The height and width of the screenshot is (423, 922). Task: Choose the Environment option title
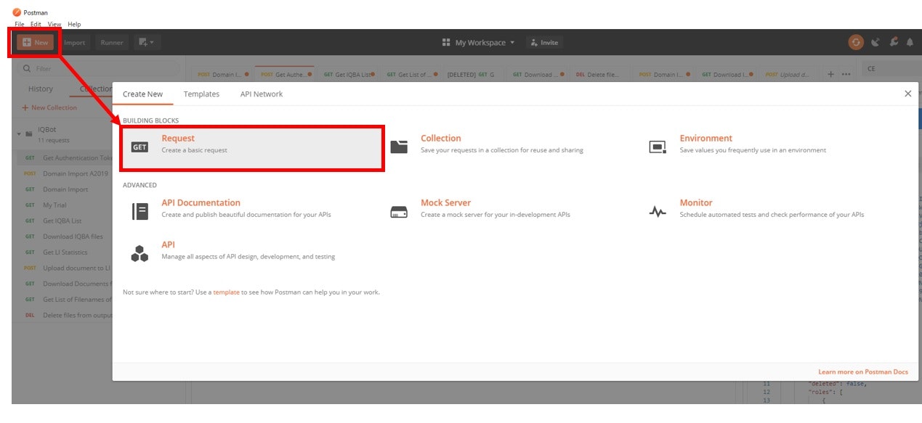[706, 138]
